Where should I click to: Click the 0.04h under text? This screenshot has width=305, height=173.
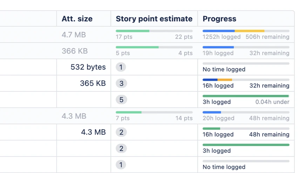click(x=272, y=102)
